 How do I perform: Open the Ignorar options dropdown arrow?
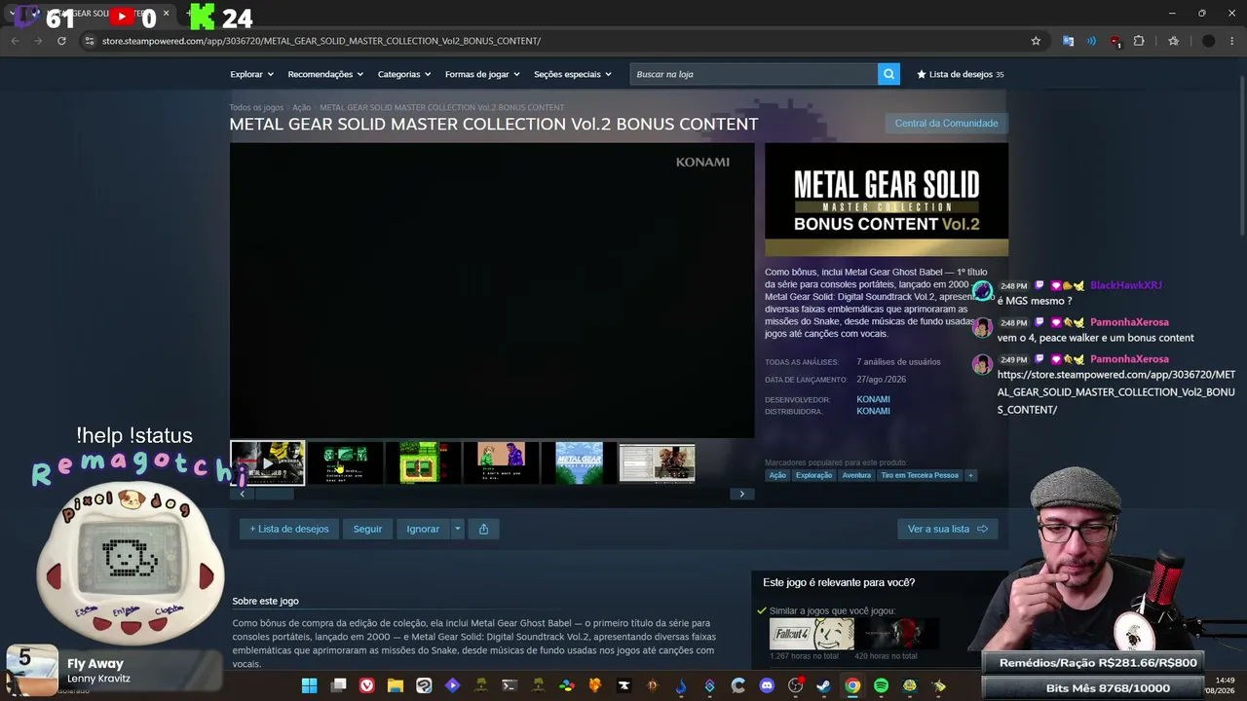pyautogui.click(x=457, y=529)
